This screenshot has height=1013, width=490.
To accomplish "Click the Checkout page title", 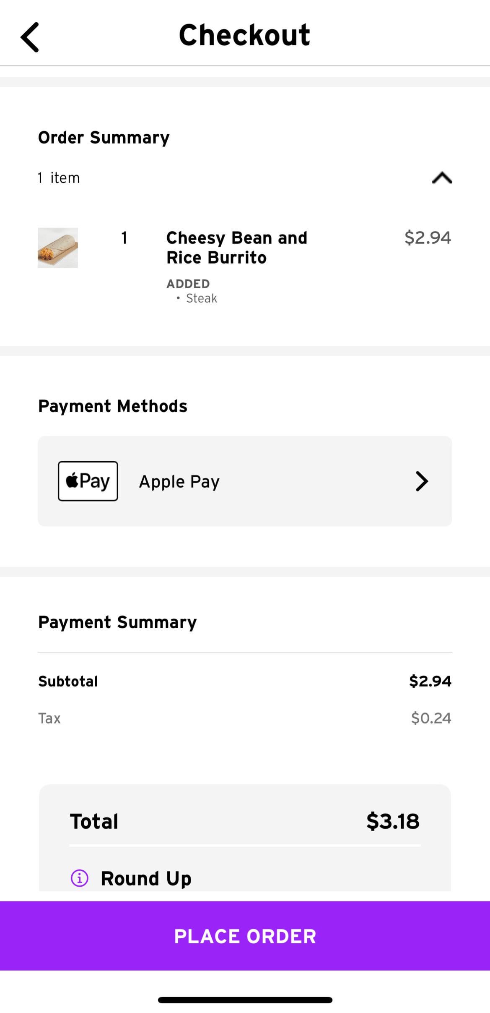I will click(x=244, y=35).
